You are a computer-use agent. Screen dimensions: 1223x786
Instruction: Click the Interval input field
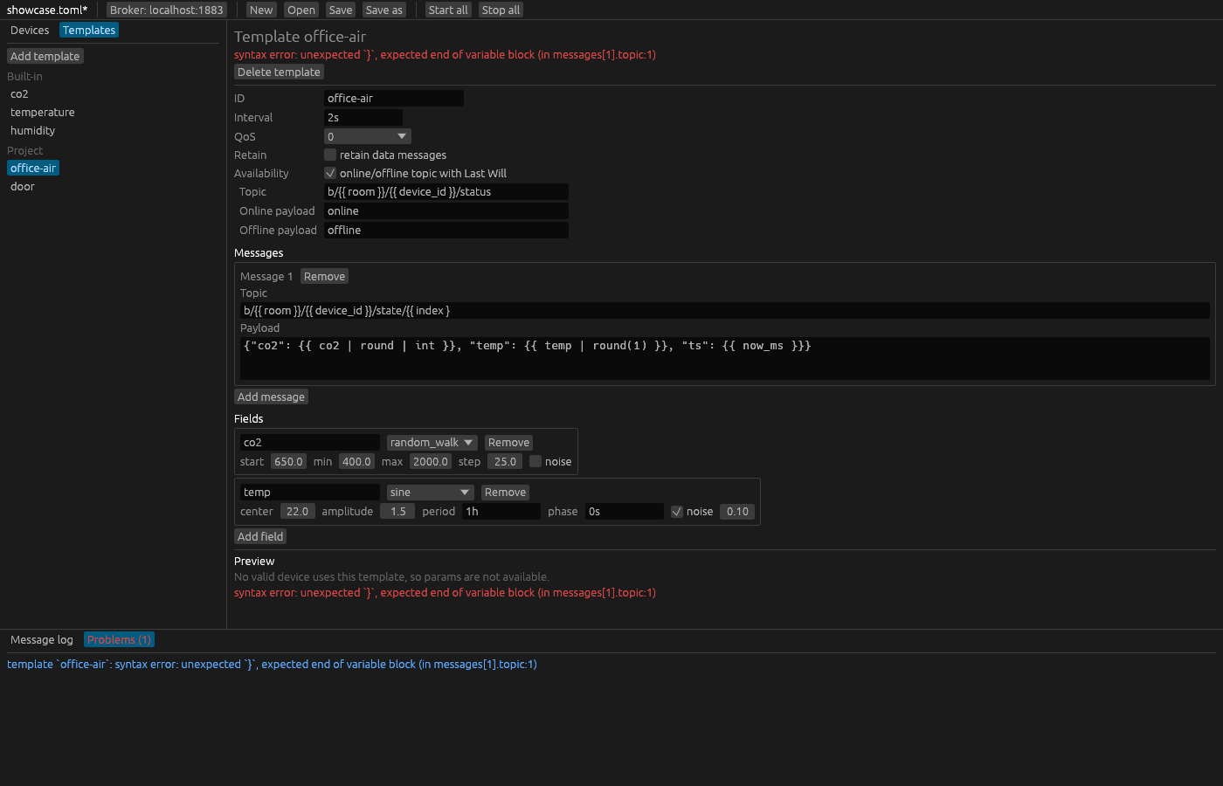point(363,117)
